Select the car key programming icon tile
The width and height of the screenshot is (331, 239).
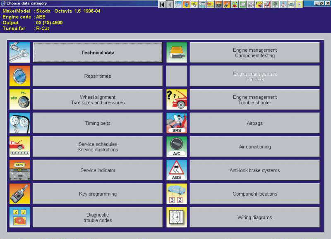19,194
